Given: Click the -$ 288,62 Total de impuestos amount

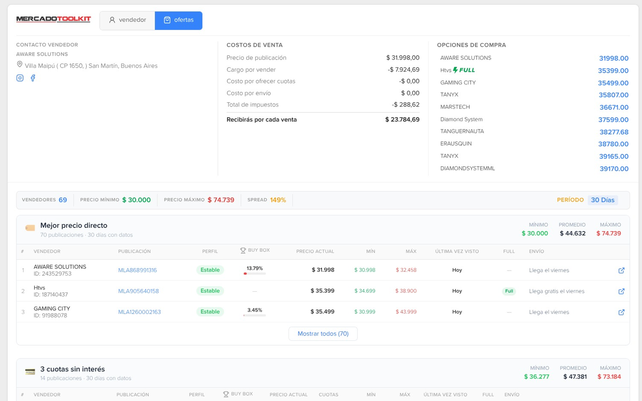Looking at the screenshot, I should pyautogui.click(x=406, y=105).
